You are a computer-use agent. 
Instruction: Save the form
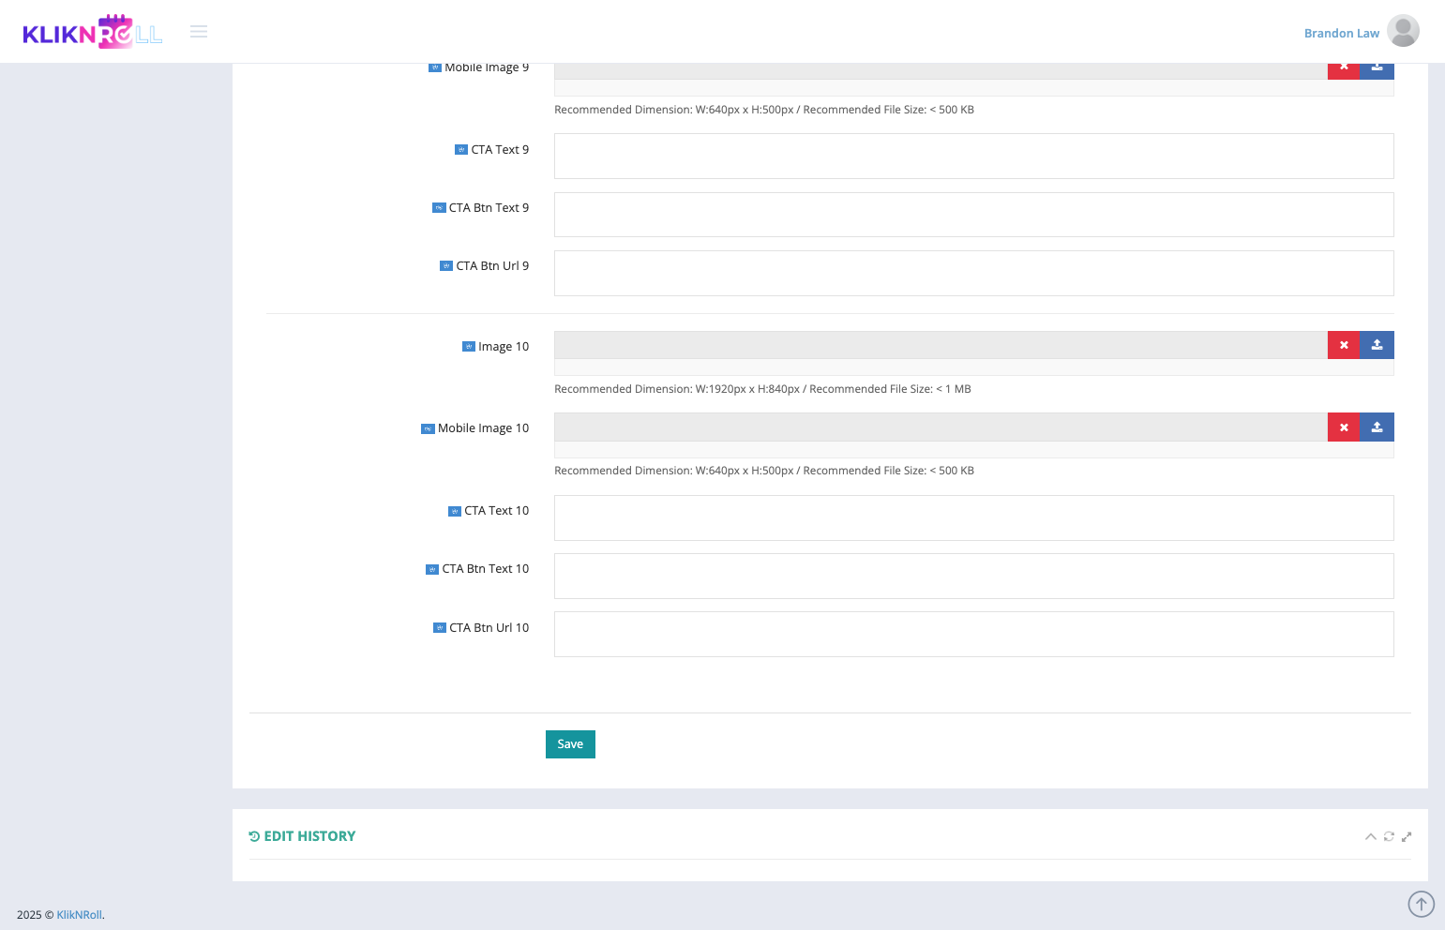tap(570, 744)
